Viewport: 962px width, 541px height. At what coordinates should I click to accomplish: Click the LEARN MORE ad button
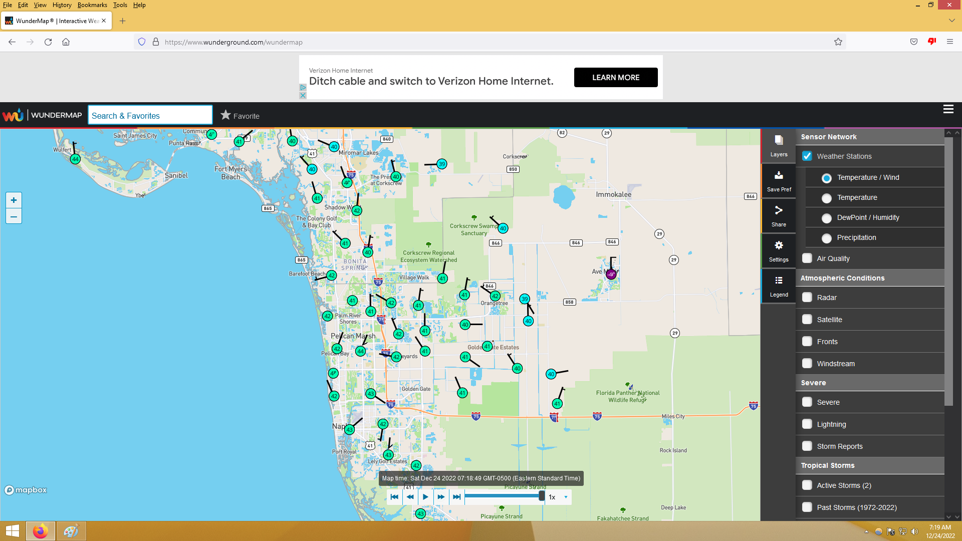[615, 78]
